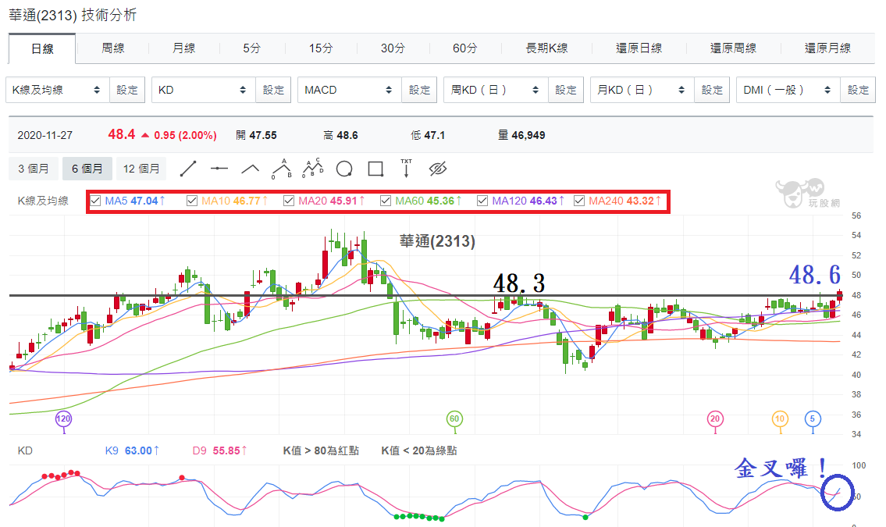
Task: Toggle the hide drawings eye icon
Action: tap(438, 169)
